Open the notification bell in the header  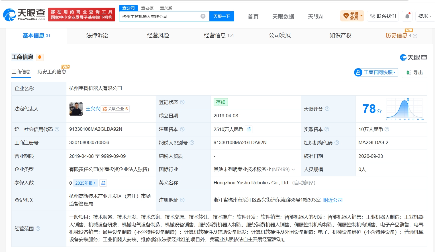click(407, 16)
